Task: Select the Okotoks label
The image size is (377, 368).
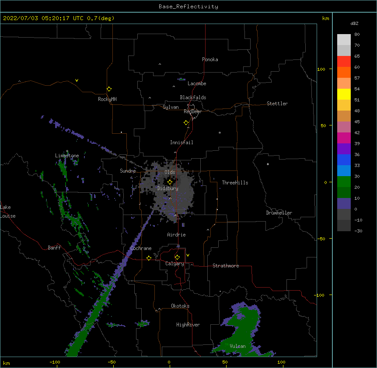Action: click(x=180, y=306)
